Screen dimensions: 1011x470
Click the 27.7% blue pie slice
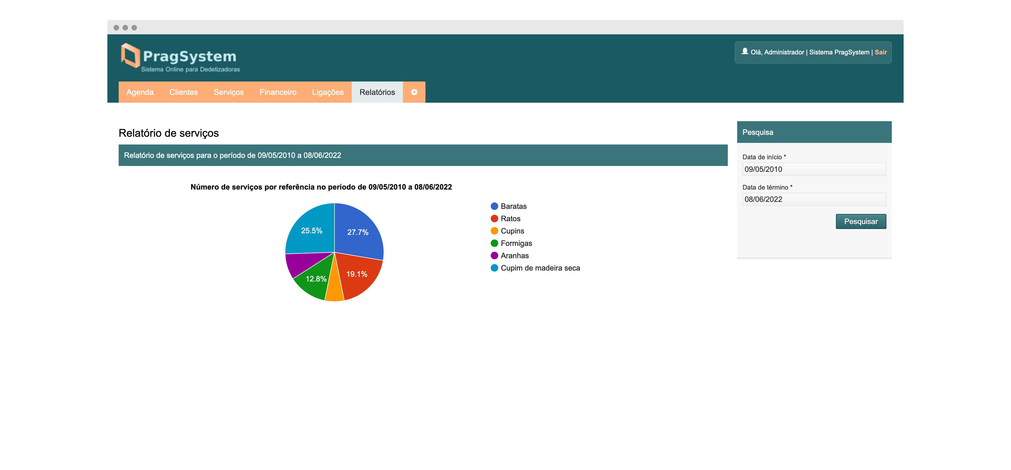click(x=358, y=232)
